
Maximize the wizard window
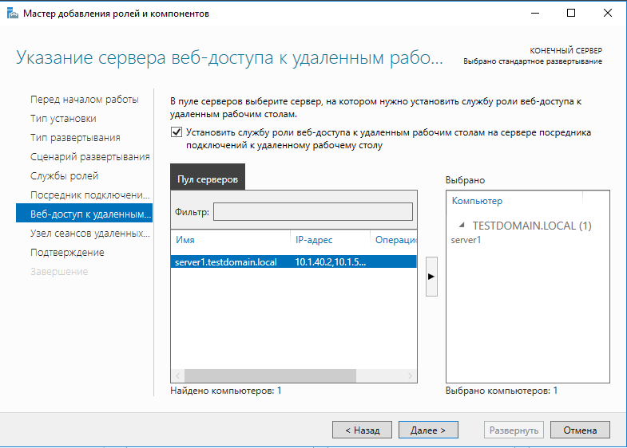point(571,14)
